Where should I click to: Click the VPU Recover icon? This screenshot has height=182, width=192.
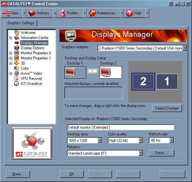point(17,79)
